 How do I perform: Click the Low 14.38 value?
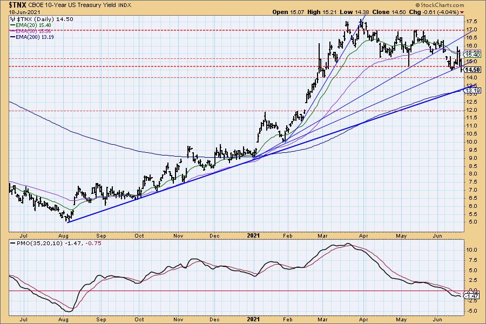(355, 12)
